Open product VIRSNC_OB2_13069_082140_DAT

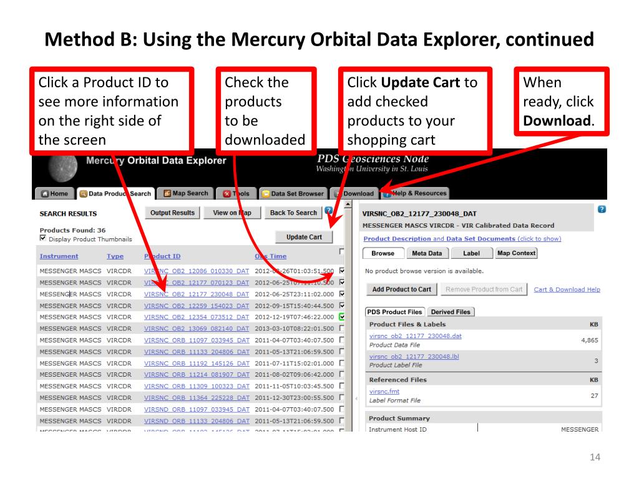coord(197,328)
